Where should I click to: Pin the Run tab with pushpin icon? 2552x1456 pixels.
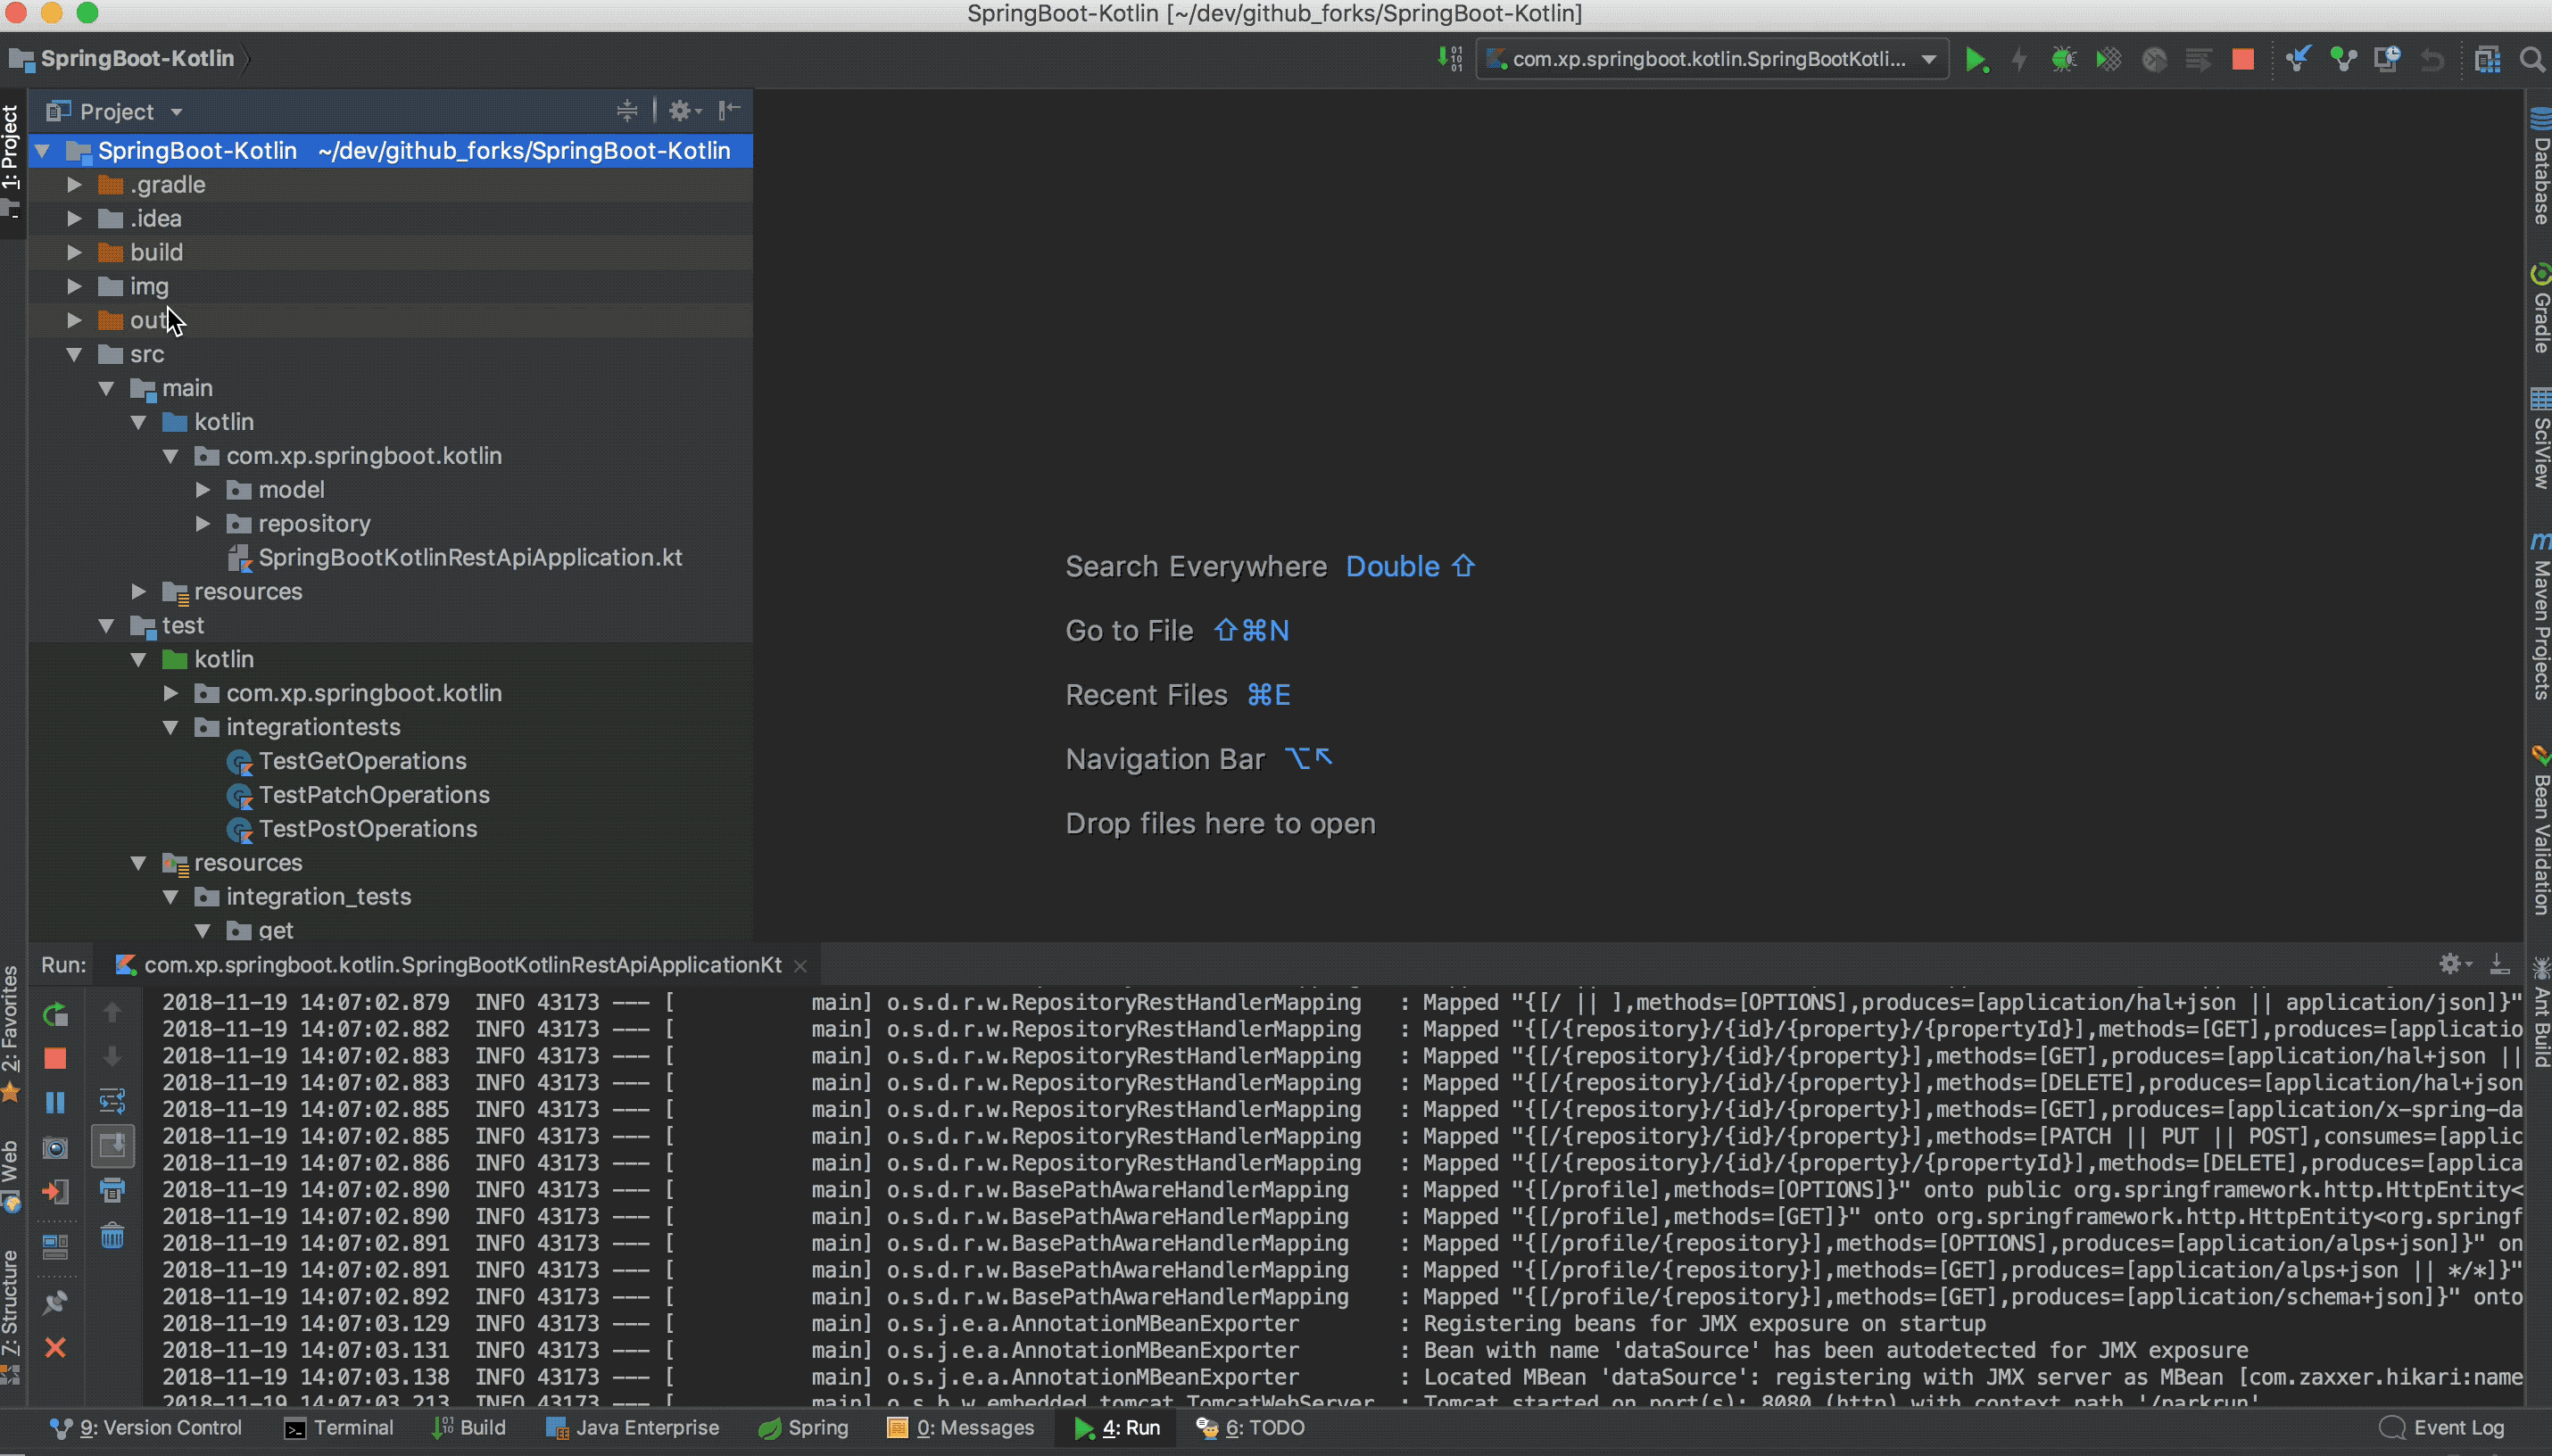click(x=55, y=1302)
